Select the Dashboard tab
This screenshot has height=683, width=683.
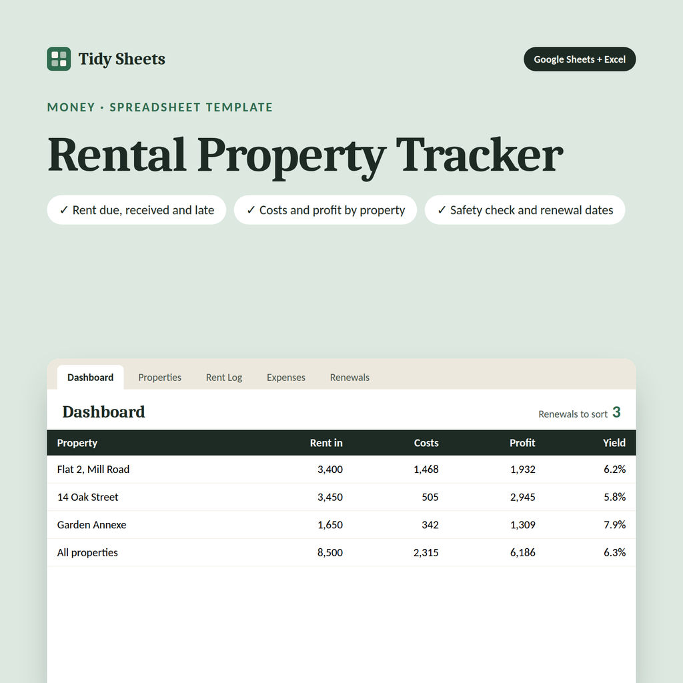(x=90, y=378)
